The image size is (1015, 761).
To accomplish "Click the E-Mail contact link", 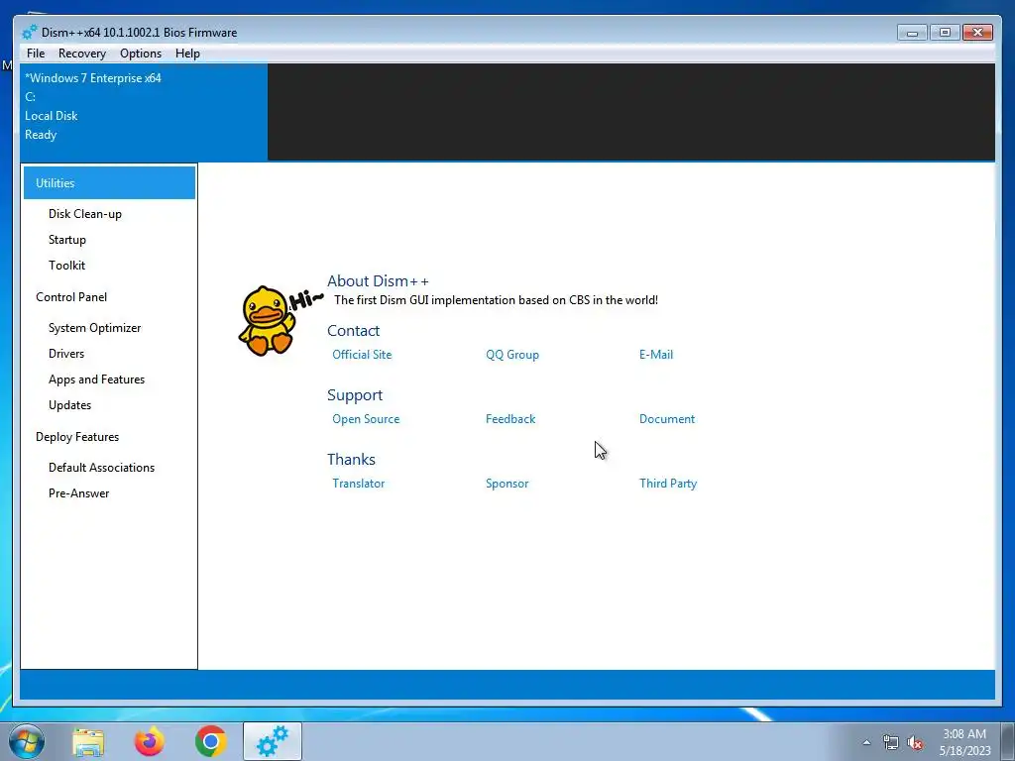I will pos(656,355).
